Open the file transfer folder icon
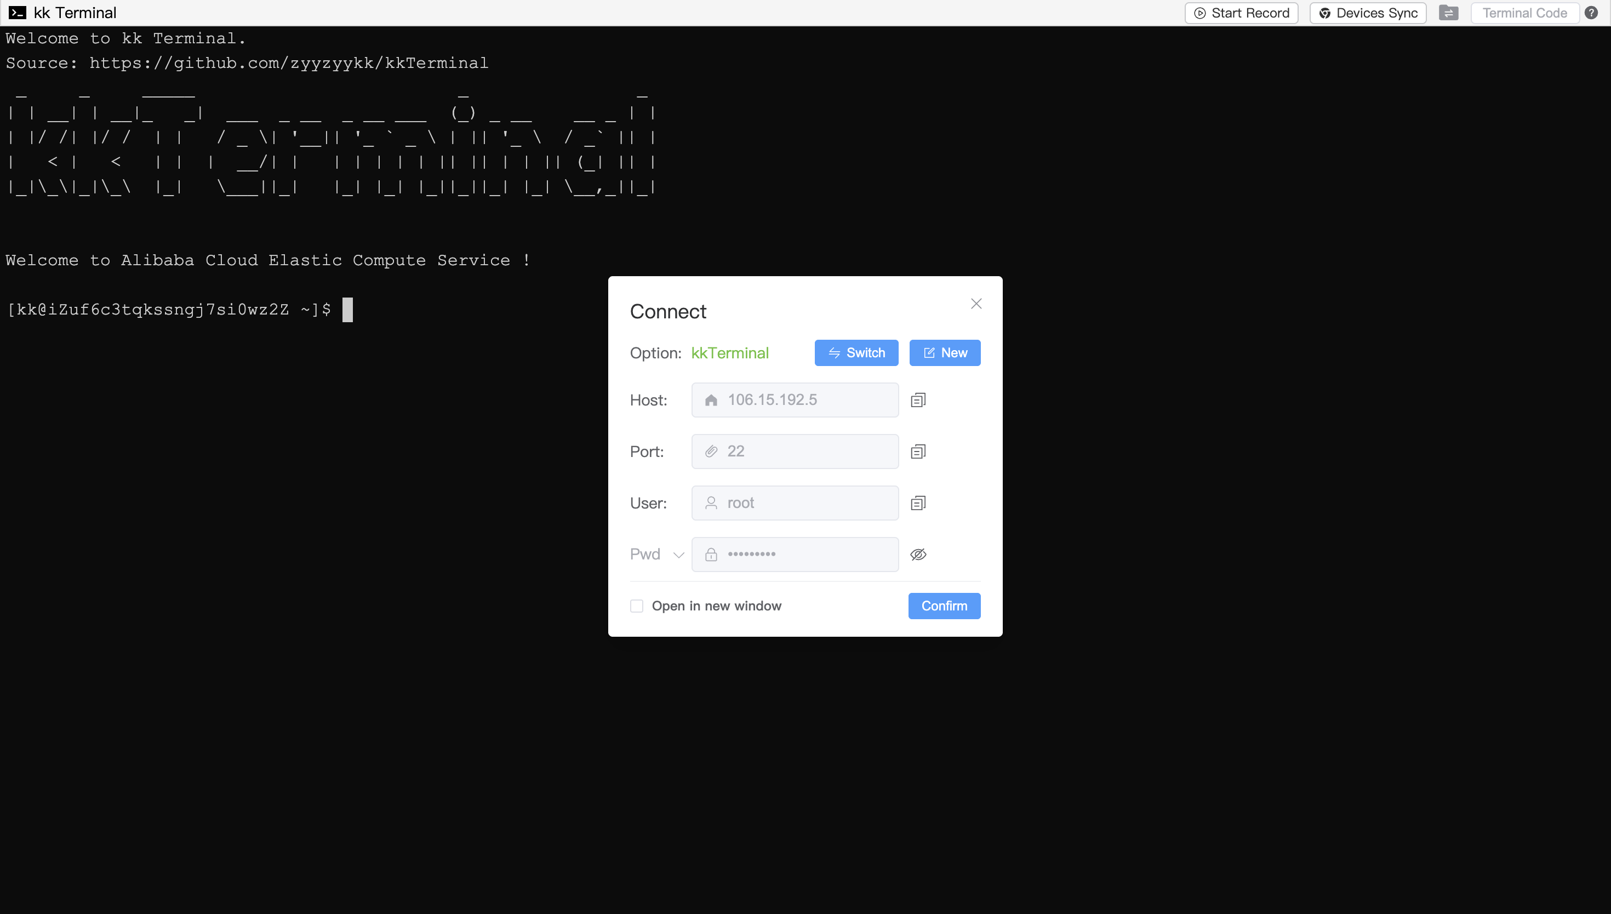1611x914 pixels. pos(1448,13)
